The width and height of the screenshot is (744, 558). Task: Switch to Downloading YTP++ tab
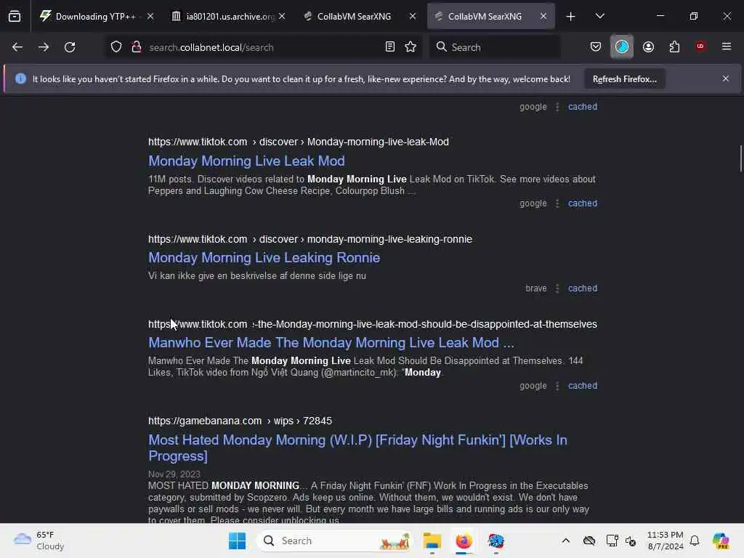(95, 16)
